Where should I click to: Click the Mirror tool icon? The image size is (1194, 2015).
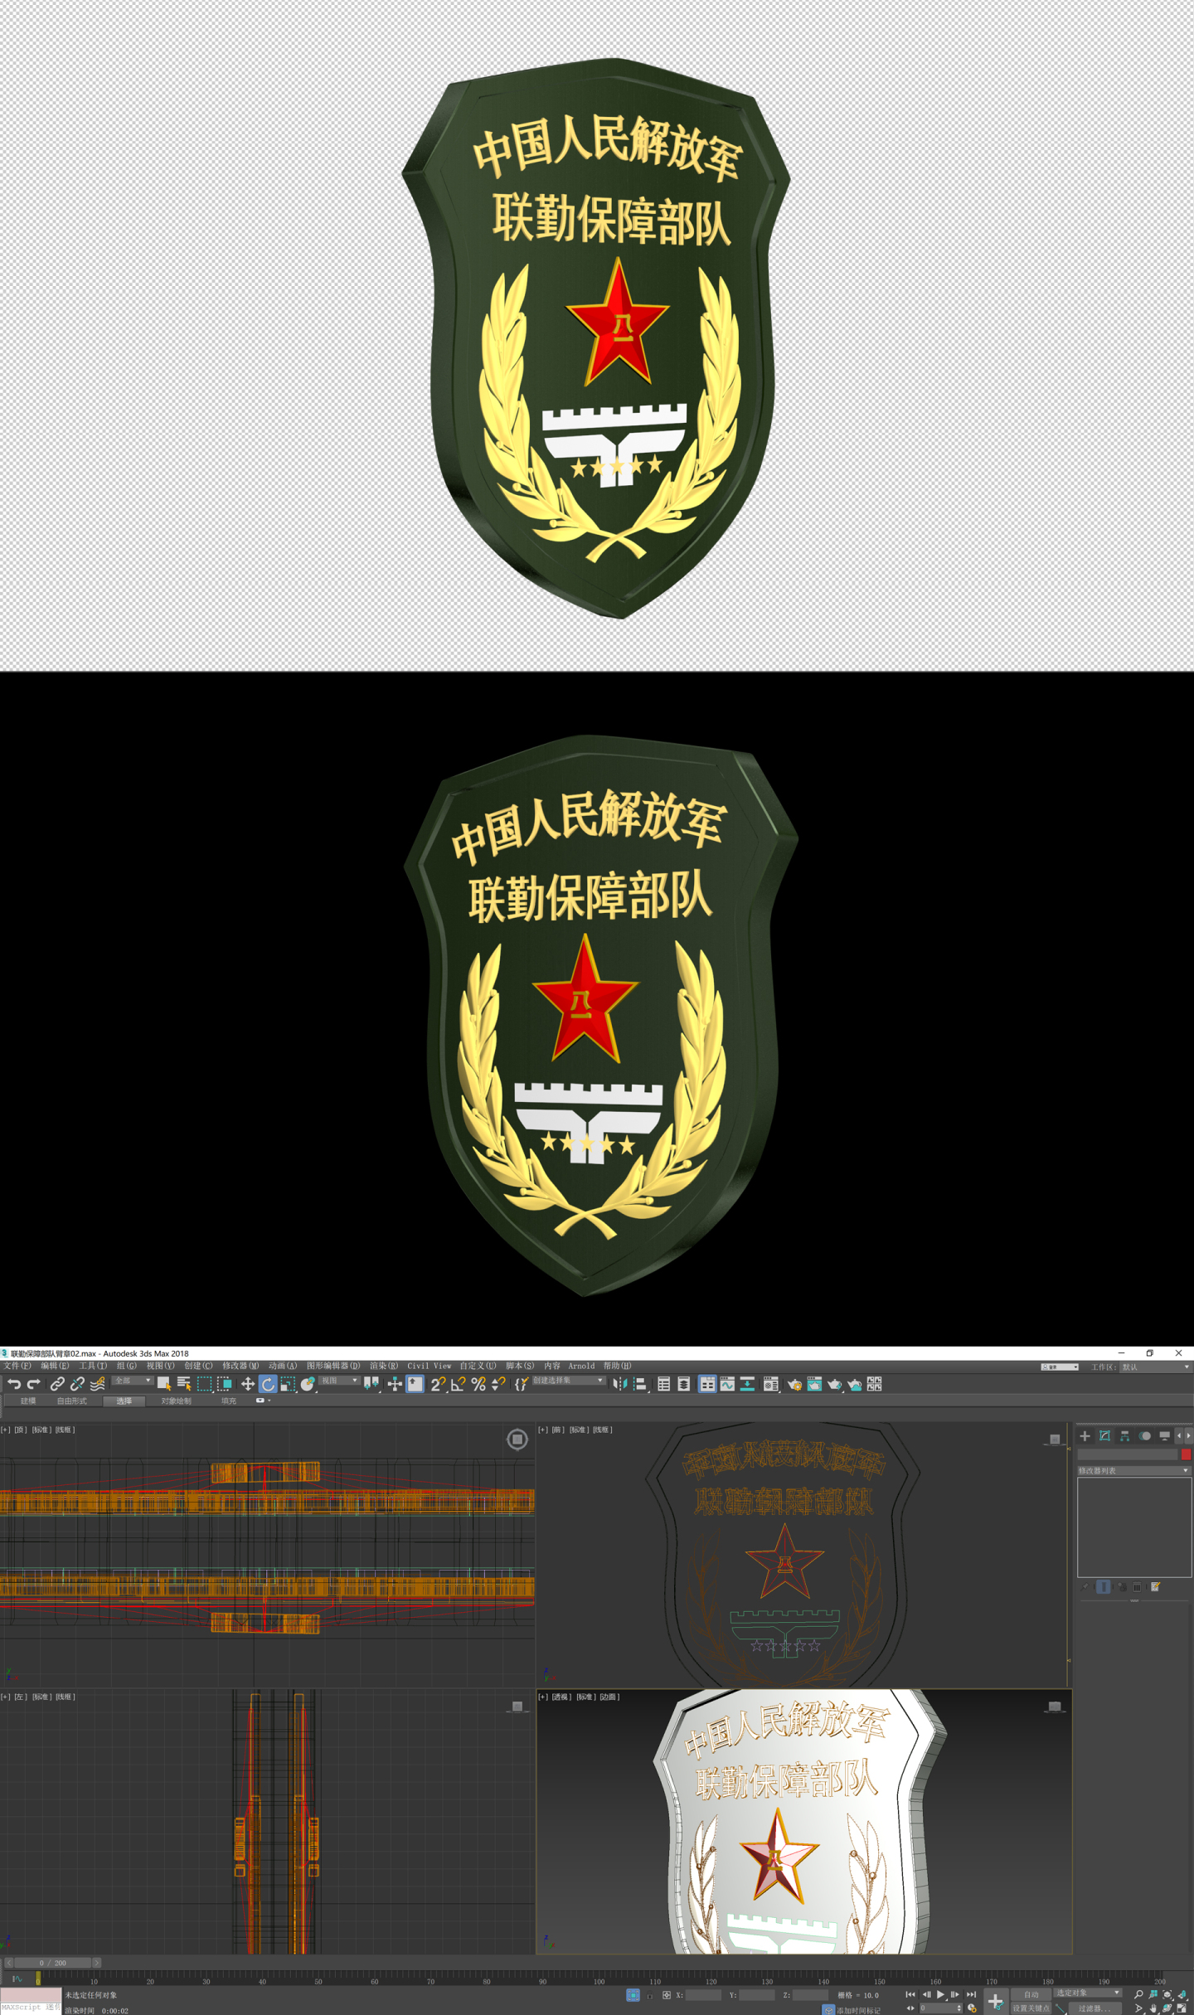(x=620, y=1384)
